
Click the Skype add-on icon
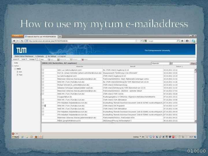pos(193,41)
